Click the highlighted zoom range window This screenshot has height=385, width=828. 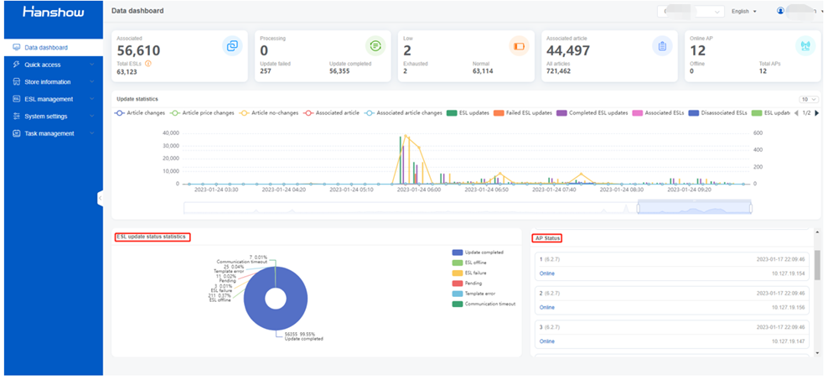pyautogui.click(x=695, y=208)
